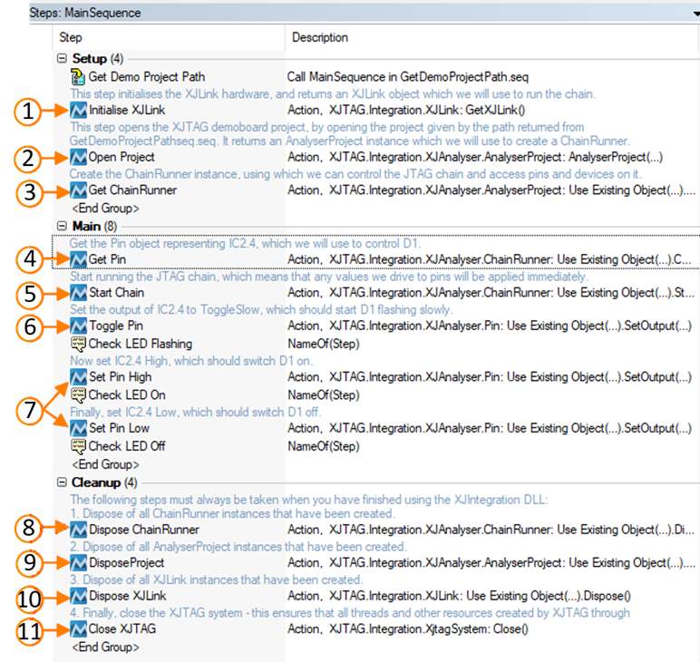Click the Close XJTAG action icon

(x=78, y=630)
